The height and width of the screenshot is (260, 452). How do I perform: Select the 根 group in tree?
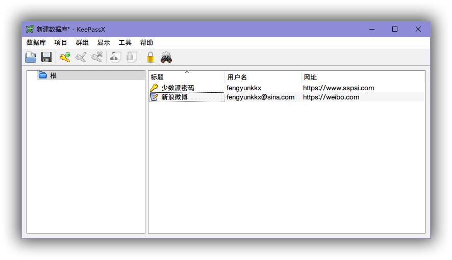pos(91,75)
